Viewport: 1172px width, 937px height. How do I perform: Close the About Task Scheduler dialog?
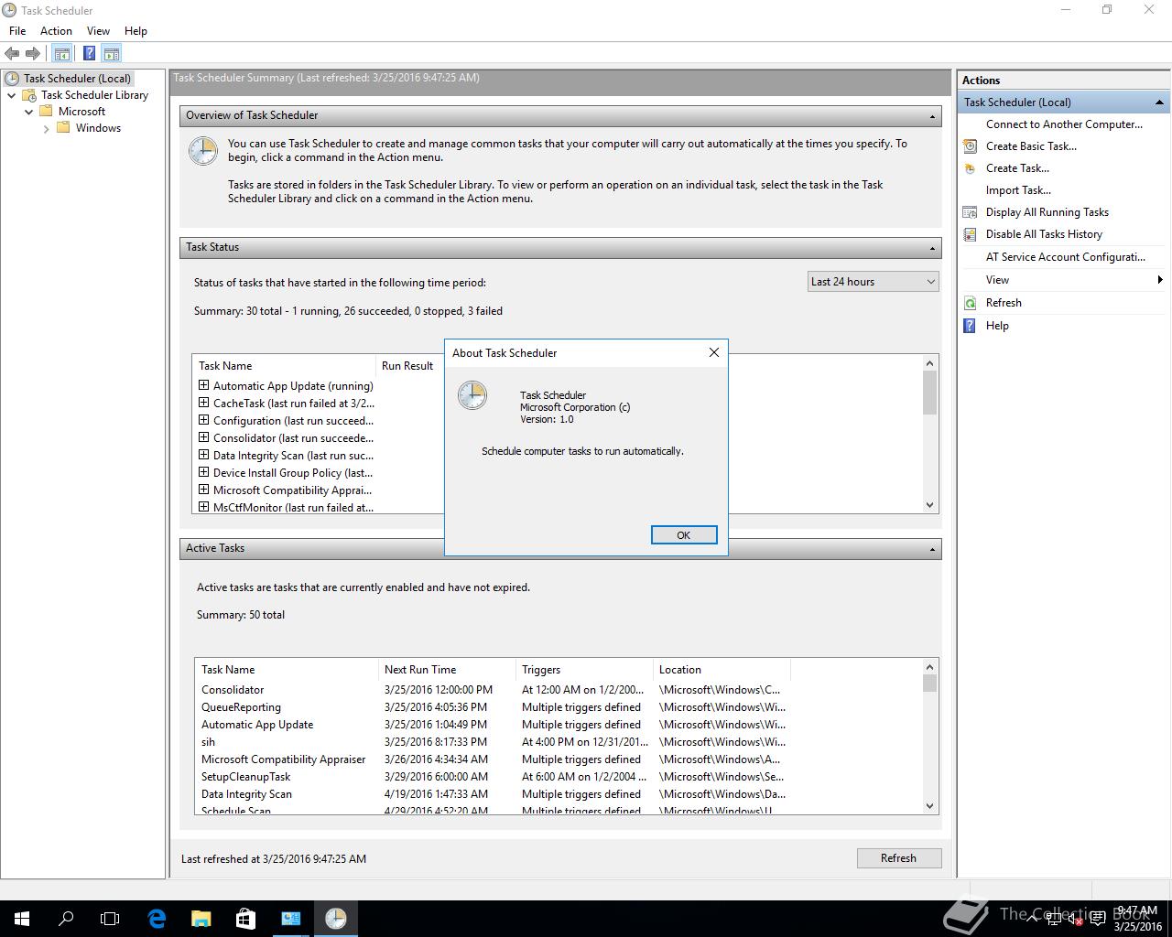point(714,352)
